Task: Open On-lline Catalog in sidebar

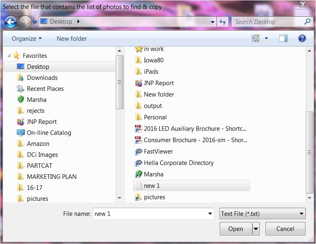Action: (x=44, y=133)
